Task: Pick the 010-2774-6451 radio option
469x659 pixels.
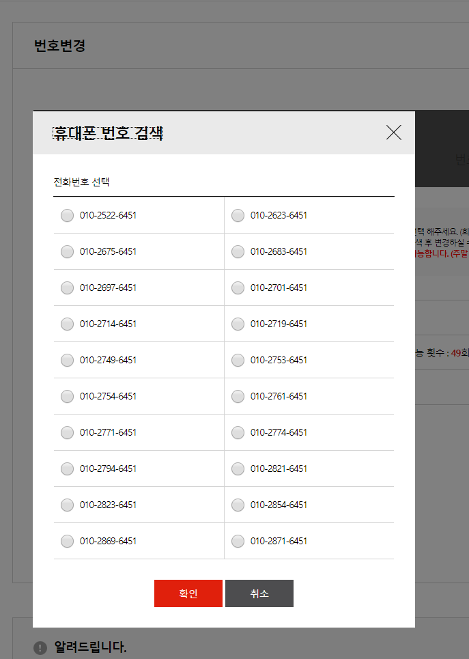Action: coord(238,433)
